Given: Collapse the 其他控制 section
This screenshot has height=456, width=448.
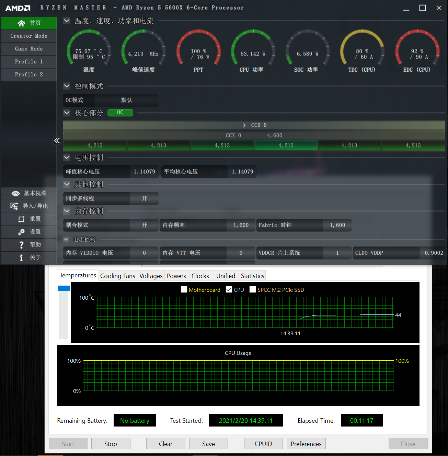Looking at the screenshot, I should pos(67,184).
